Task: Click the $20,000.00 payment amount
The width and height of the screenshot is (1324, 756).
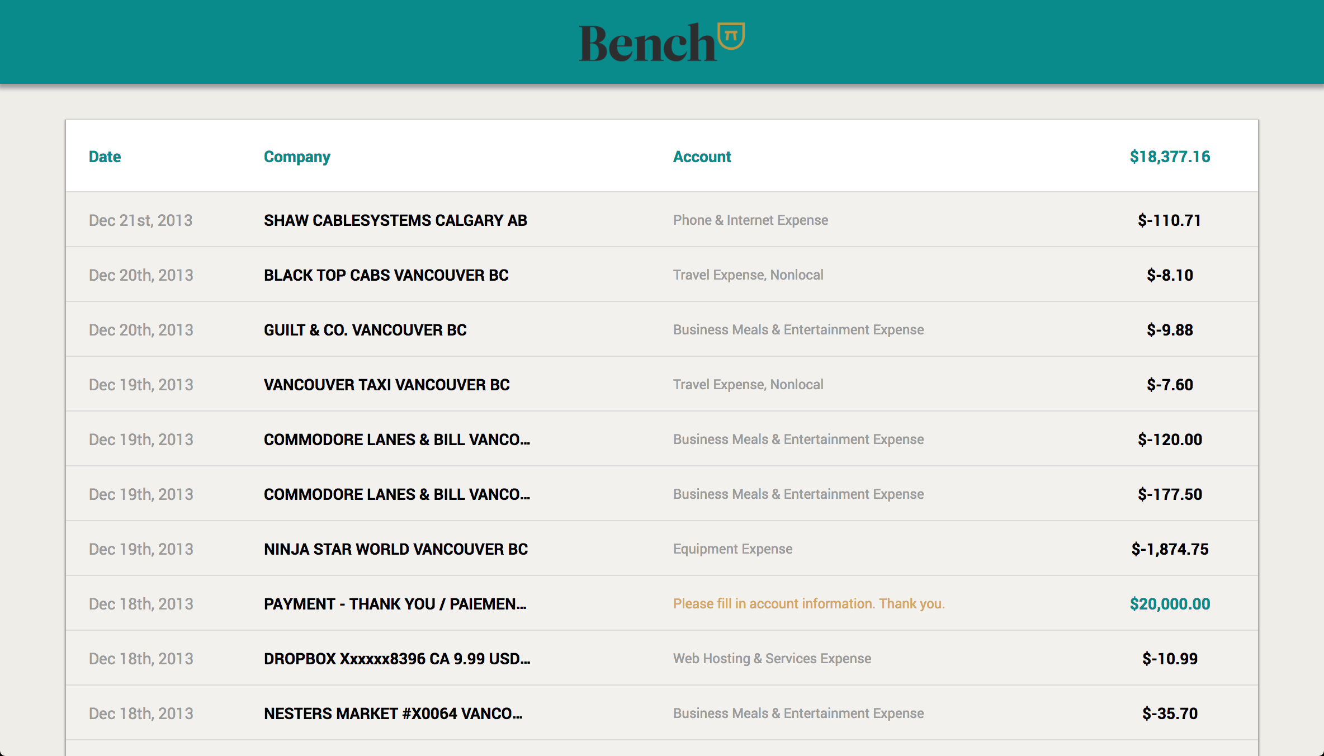Action: coord(1170,604)
